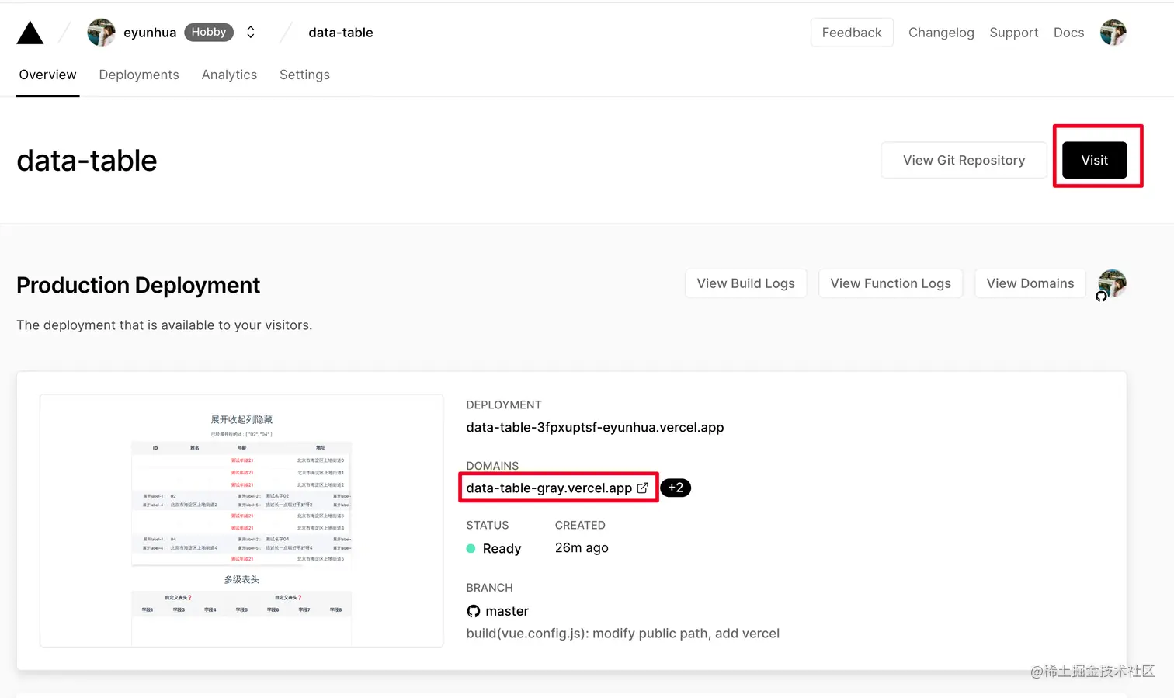Switch to the Settings tab
Screen dimensions: 1174x698
point(304,75)
